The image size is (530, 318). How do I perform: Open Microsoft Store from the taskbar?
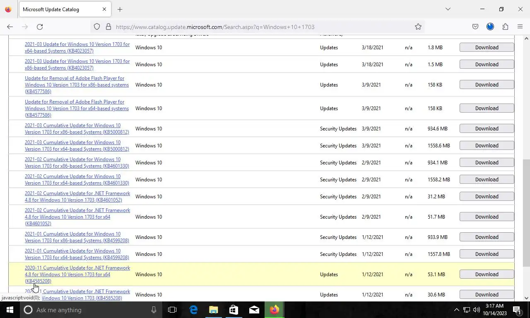(x=234, y=310)
